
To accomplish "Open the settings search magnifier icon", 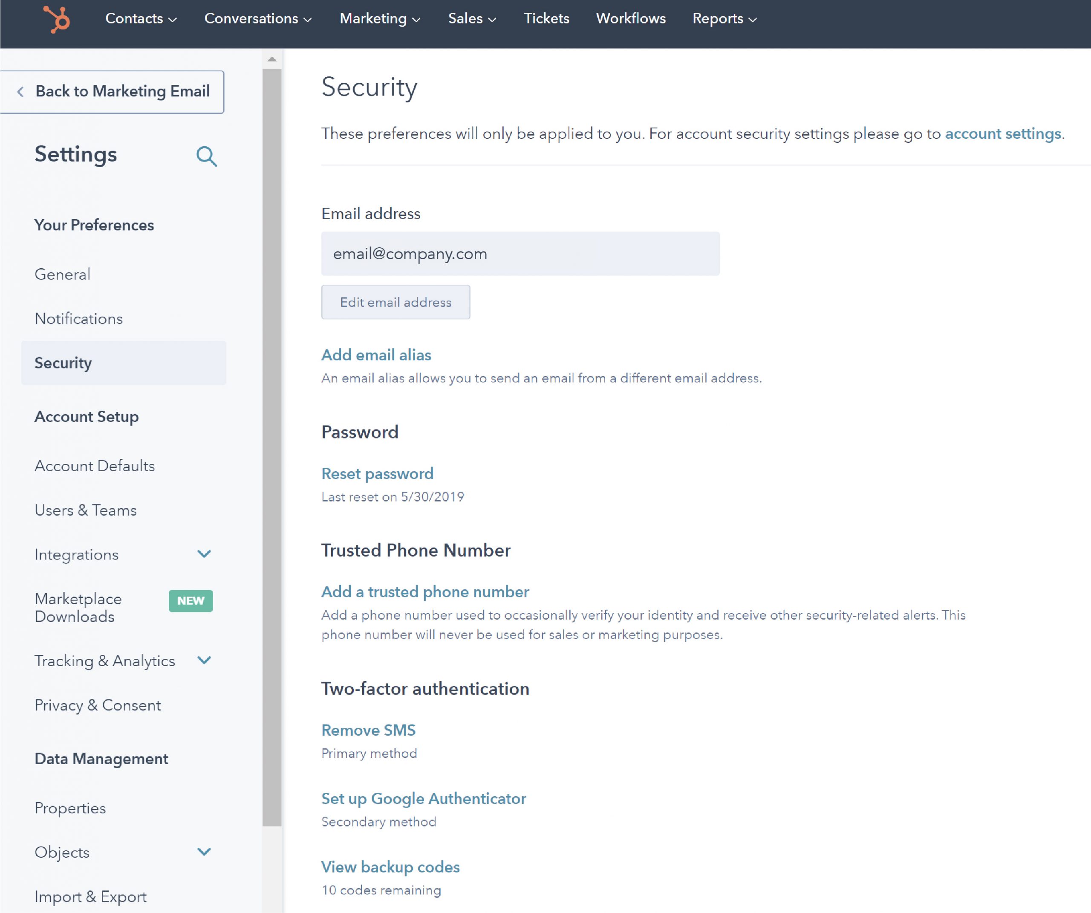I will click(x=206, y=156).
